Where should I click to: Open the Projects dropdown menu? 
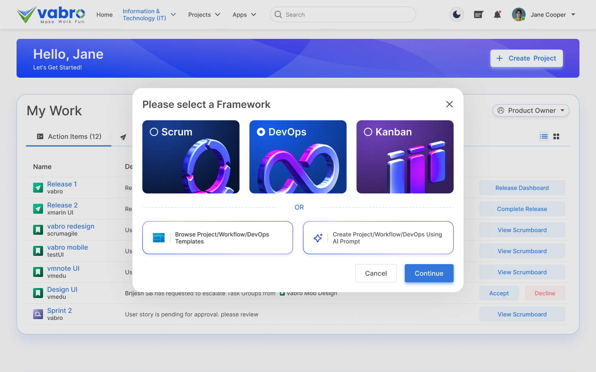pos(204,14)
